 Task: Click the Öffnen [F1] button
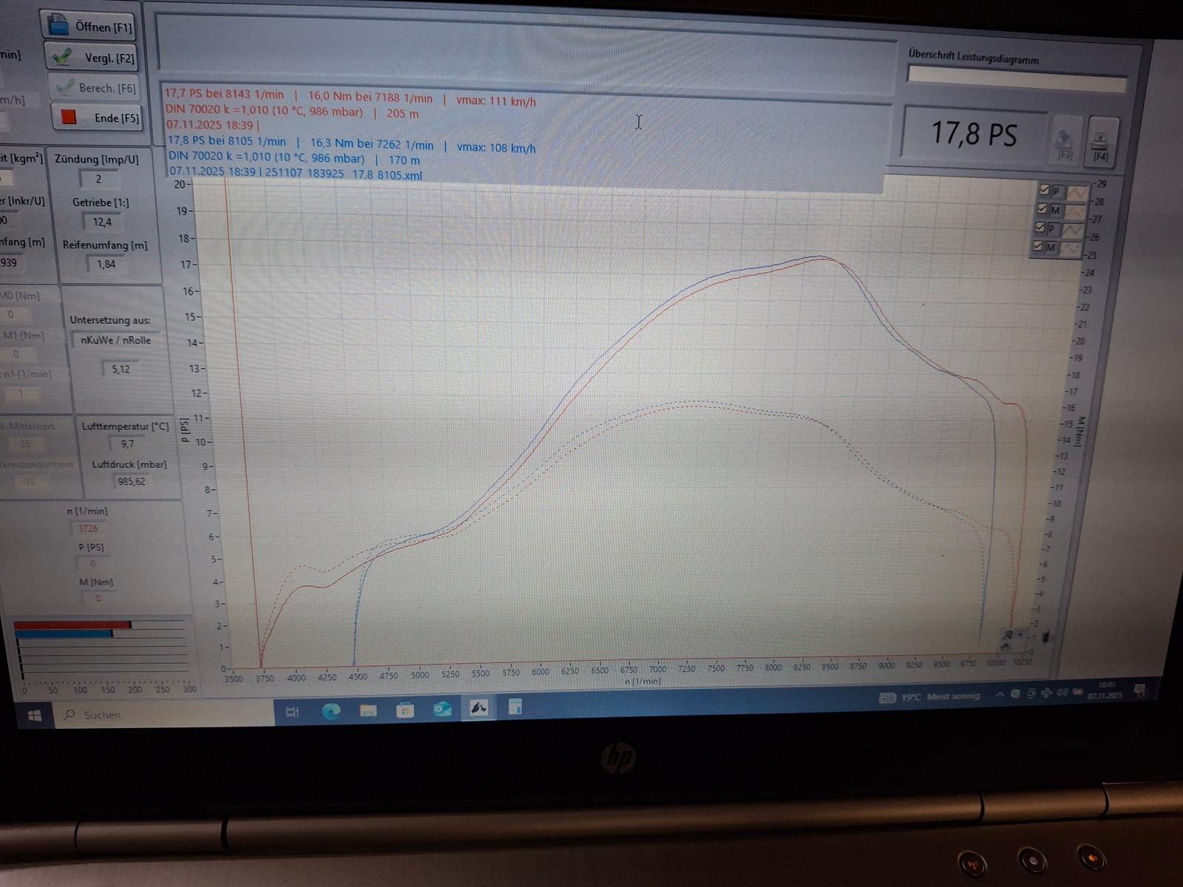coord(89,27)
